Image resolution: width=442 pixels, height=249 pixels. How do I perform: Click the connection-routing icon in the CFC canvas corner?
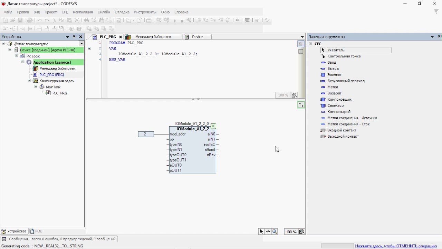tap(301, 105)
